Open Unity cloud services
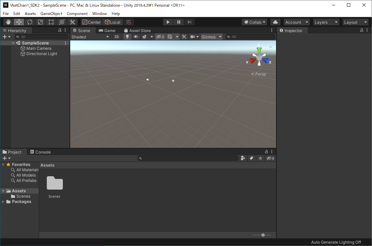The width and height of the screenshot is (372, 246). [x=275, y=22]
